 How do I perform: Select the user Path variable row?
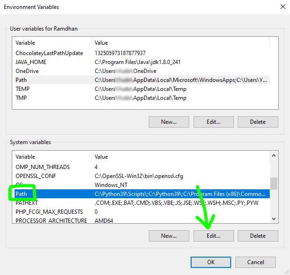tap(21, 80)
